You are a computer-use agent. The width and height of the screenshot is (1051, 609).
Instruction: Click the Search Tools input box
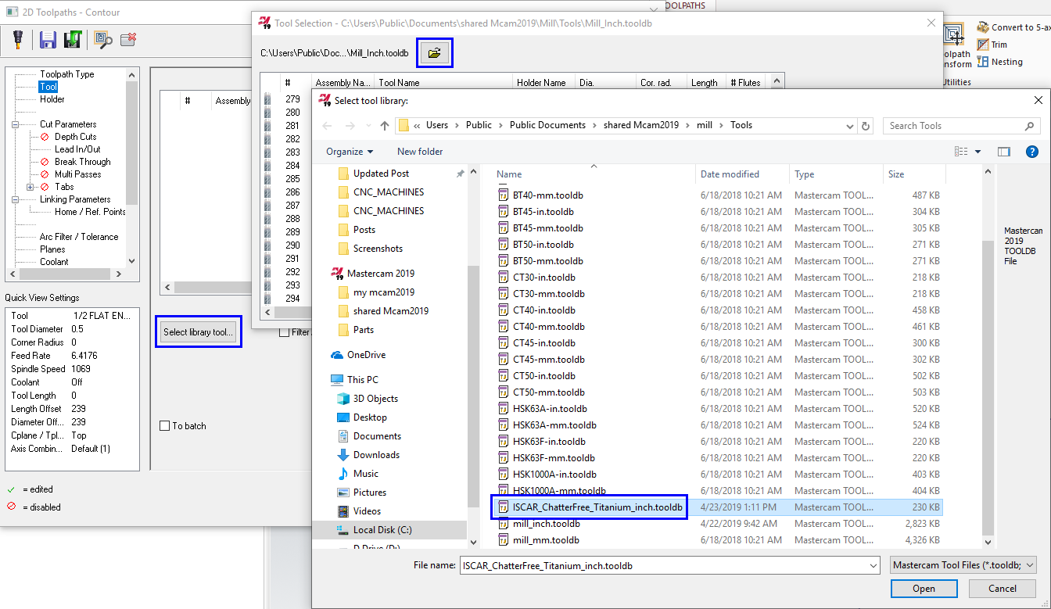pos(962,126)
